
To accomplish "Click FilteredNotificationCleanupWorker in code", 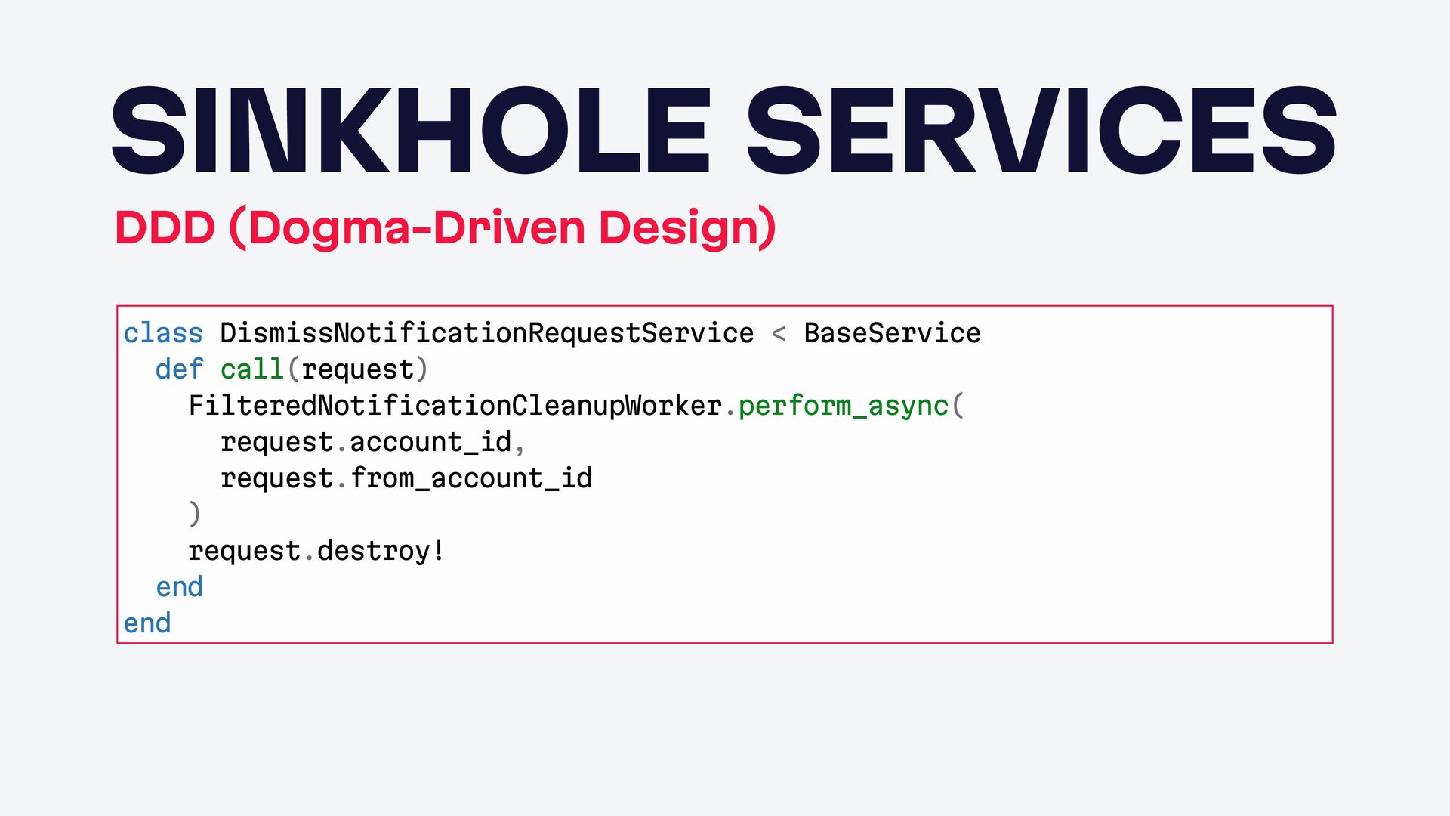I will pos(455,406).
